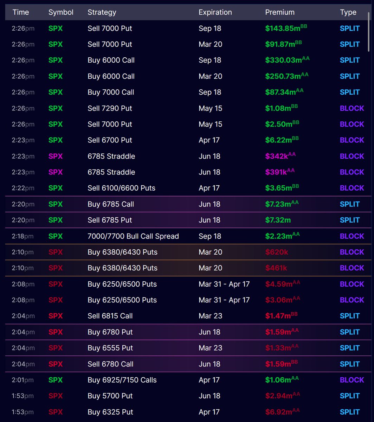This screenshot has width=374, height=422.
Task: Select the $391k straddle premium
Action: 280,172
